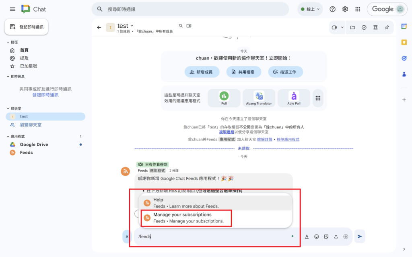Open the online status dropdown
This screenshot has height=257, width=412.
310,9
